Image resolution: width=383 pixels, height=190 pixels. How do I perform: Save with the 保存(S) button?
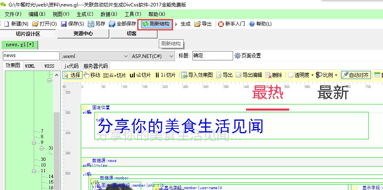click(72, 24)
